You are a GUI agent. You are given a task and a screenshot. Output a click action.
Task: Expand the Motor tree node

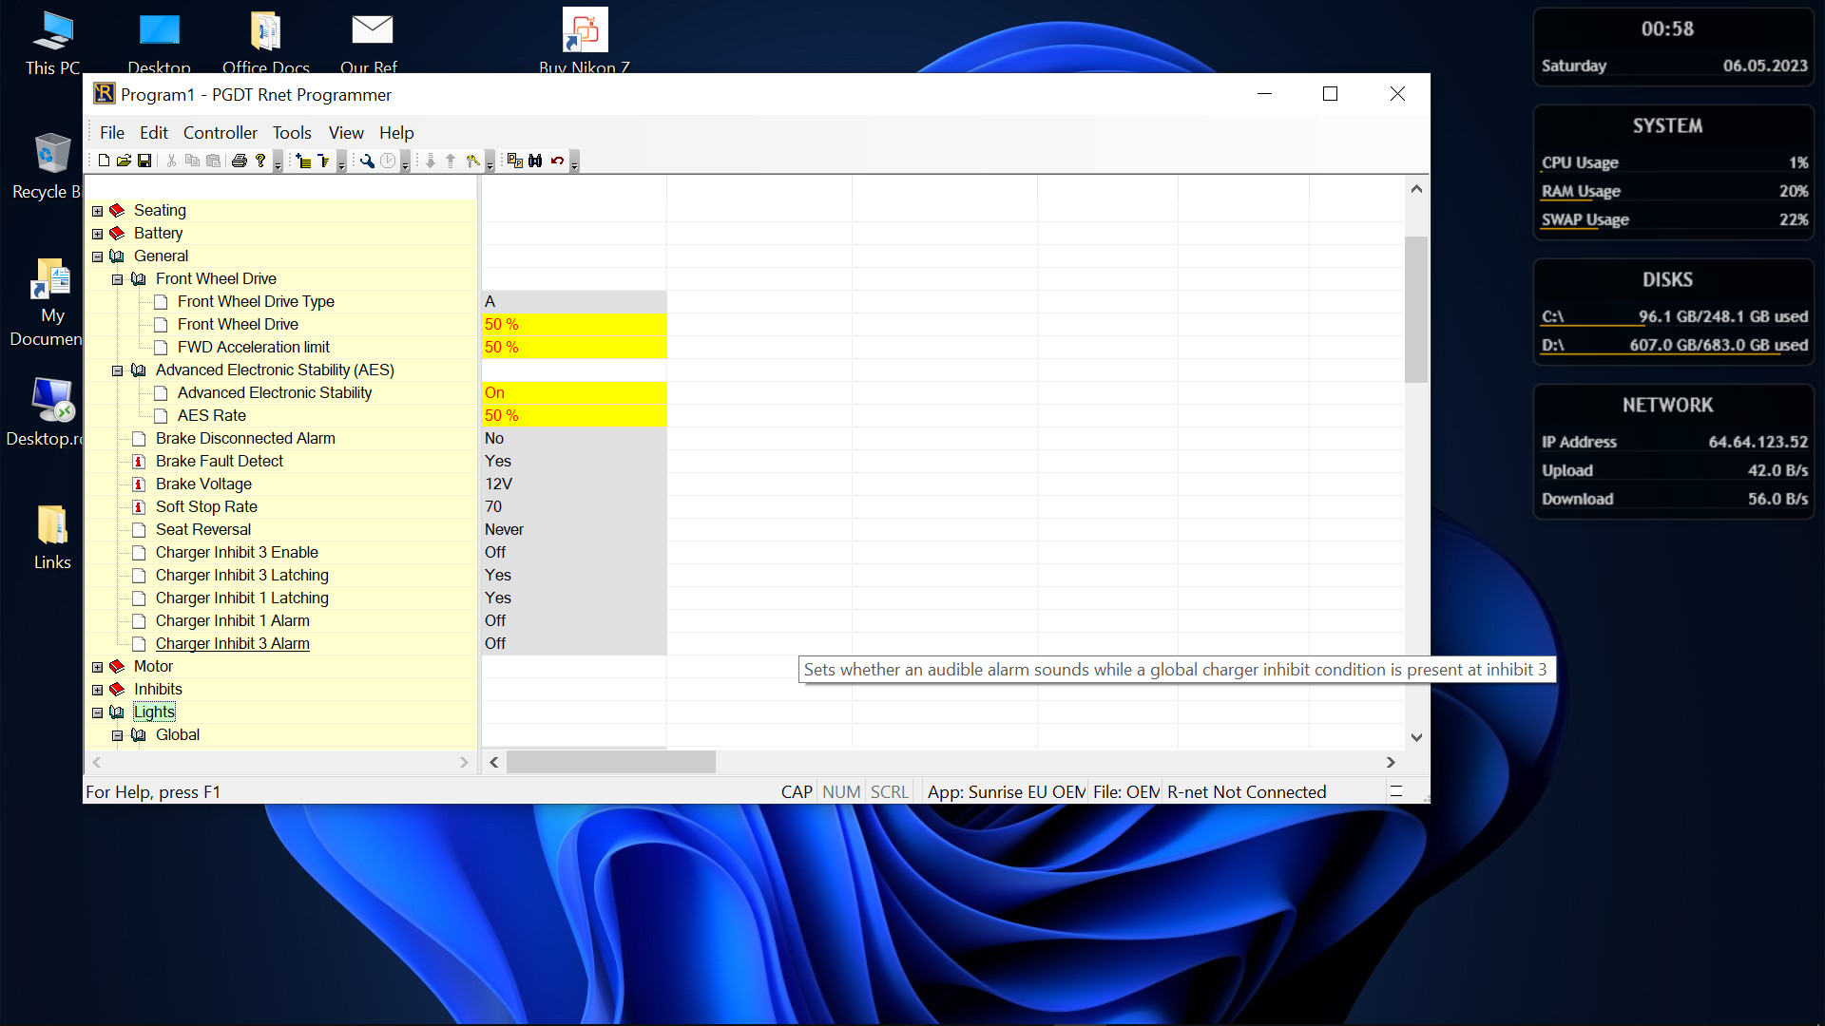[97, 667]
